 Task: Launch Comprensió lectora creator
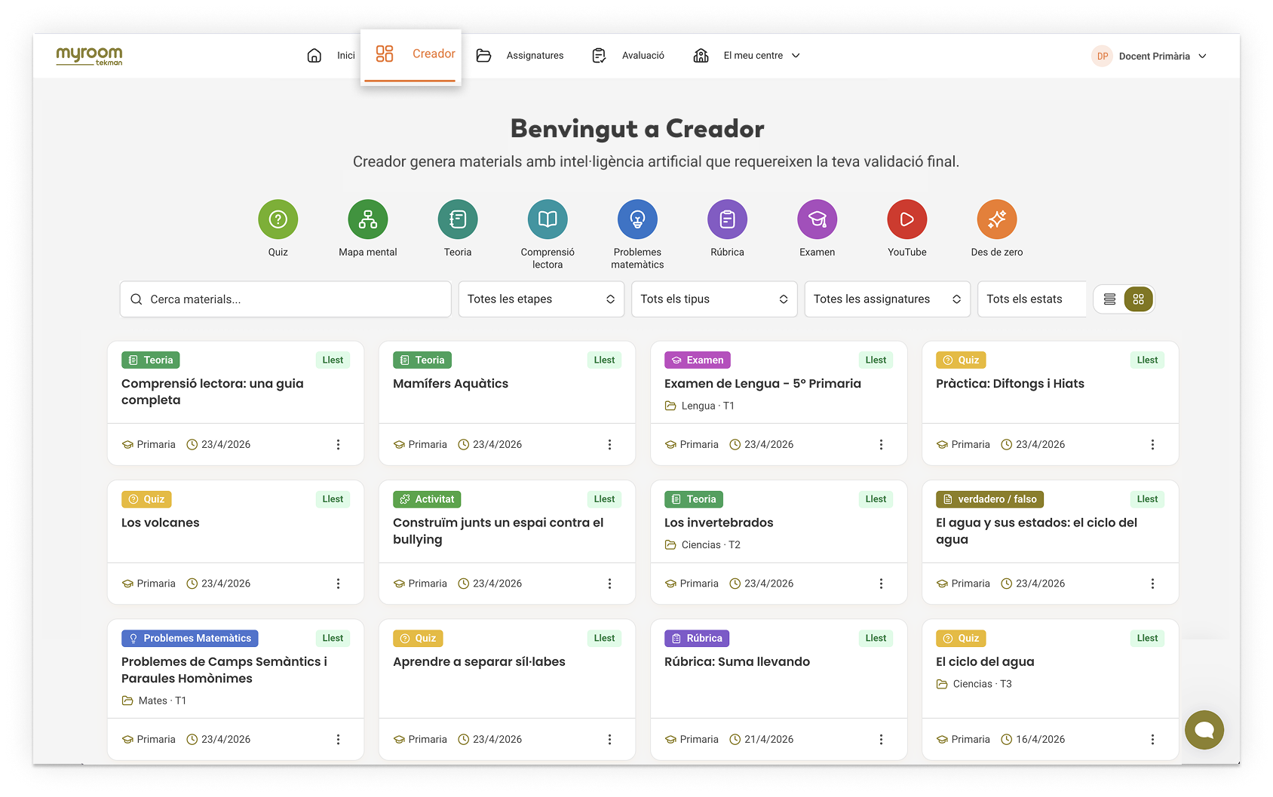point(548,219)
